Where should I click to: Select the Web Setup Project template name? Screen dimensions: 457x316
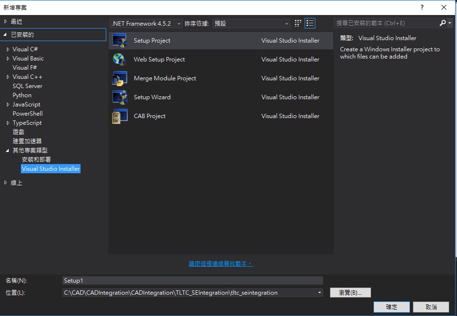click(160, 60)
